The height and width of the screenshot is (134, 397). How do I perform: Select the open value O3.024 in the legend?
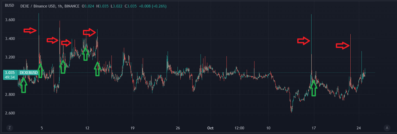pos(87,6)
